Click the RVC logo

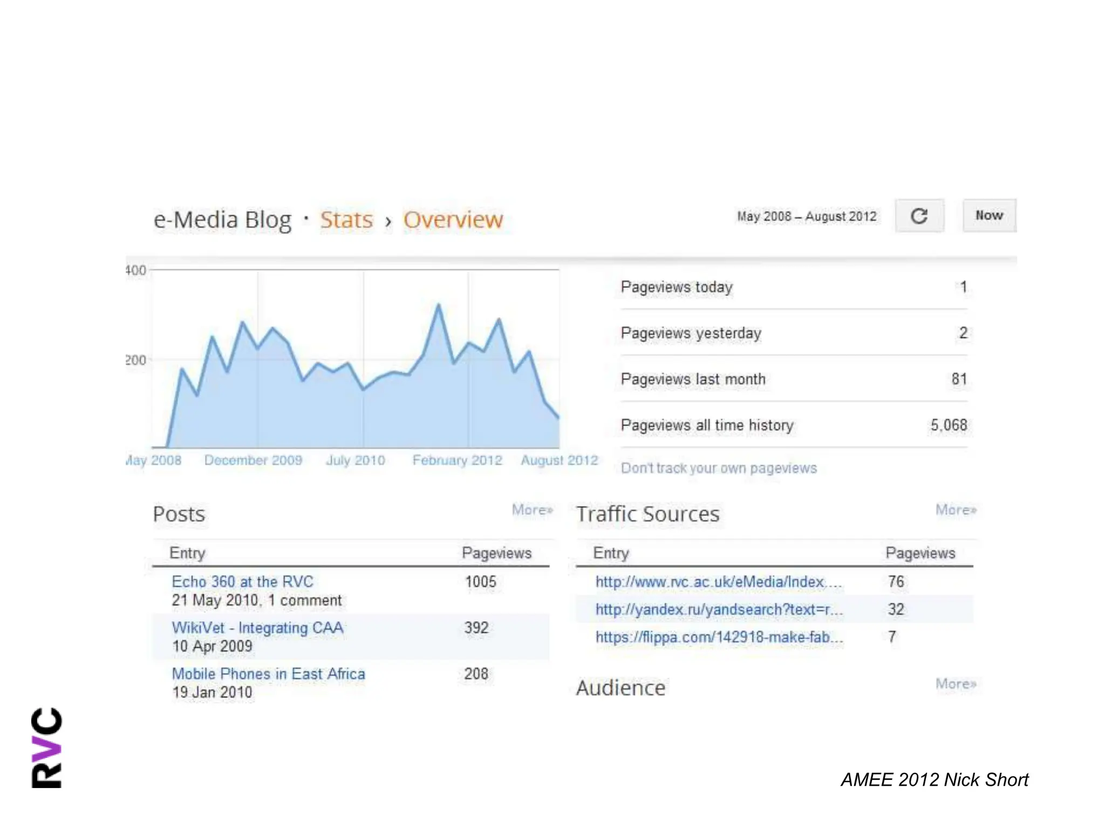[x=46, y=748]
